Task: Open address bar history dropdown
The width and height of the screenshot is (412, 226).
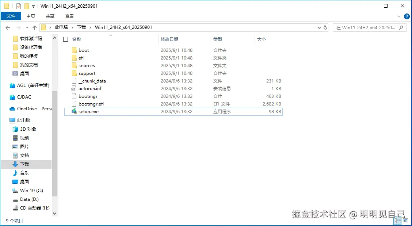Action: pos(319,27)
